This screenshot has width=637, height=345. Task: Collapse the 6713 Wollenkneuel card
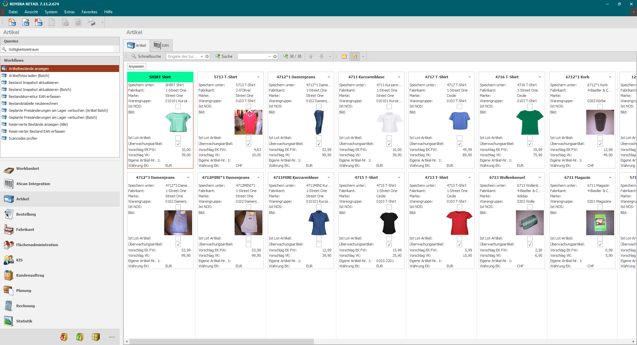540,177
